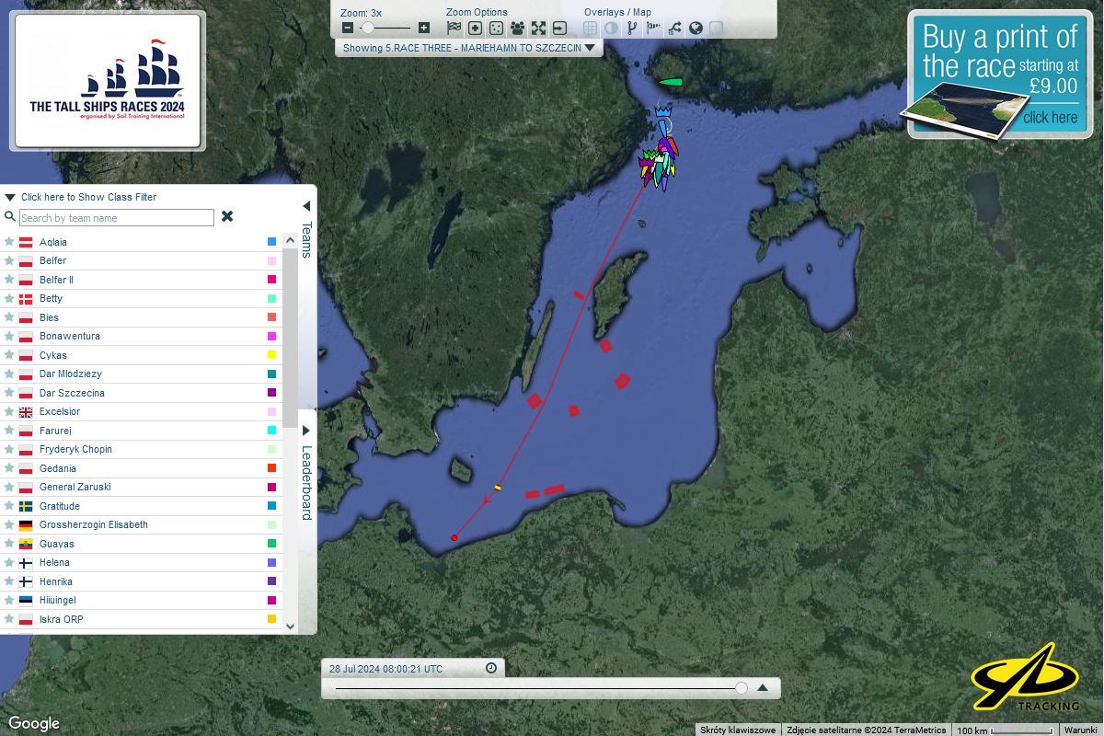The width and height of the screenshot is (1104, 736).
Task: Click the zoom-in plus button
Action: pos(423,29)
